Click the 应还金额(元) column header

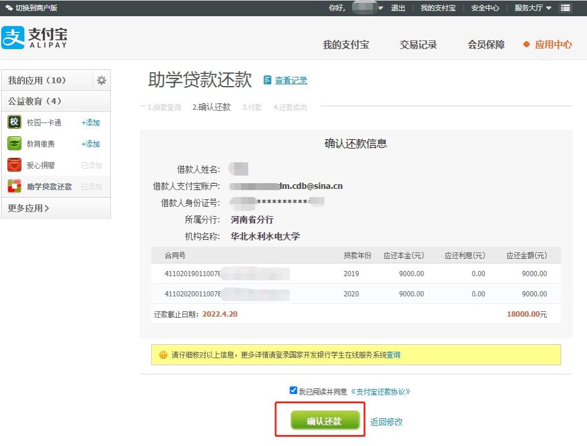tap(526, 255)
